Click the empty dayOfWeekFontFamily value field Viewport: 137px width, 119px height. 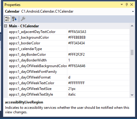point(98,72)
